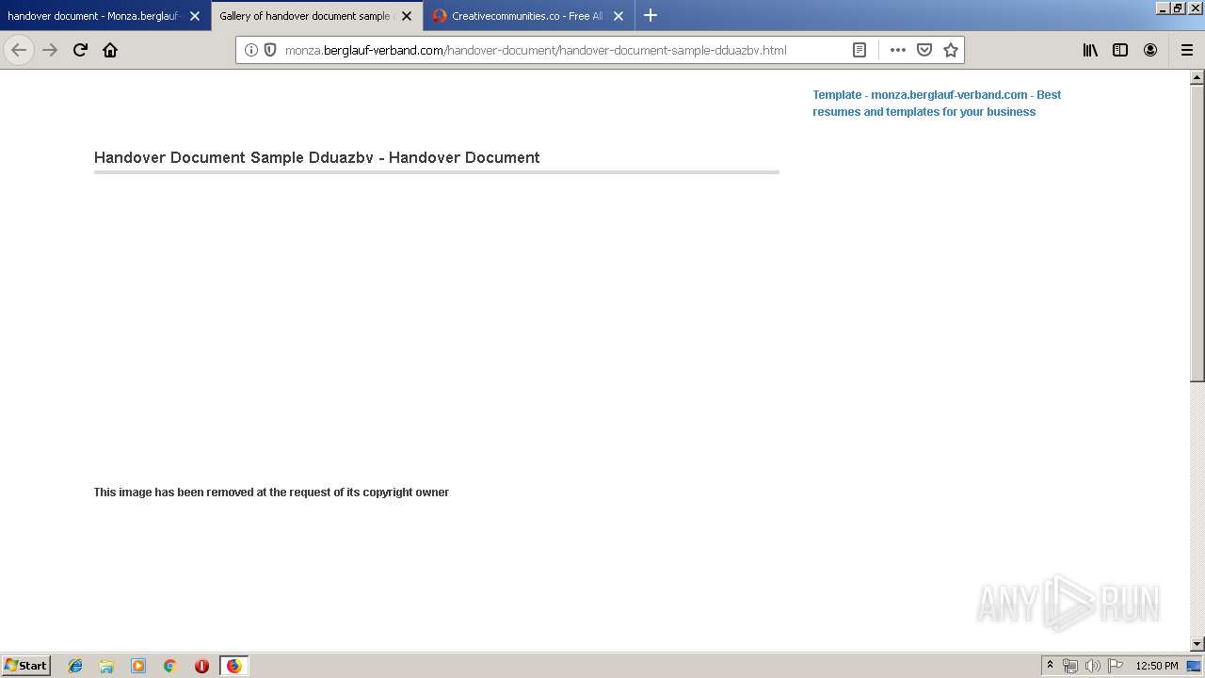Open the Action Center flag icon
Screen dimensions: 1205x678
[x=1116, y=666]
